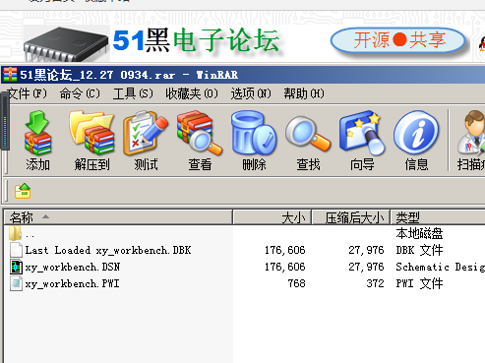Open the 命令(C) menu
The image size is (485, 363).
click(80, 93)
